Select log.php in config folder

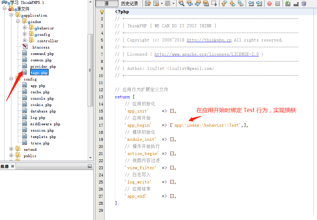click(x=38, y=117)
